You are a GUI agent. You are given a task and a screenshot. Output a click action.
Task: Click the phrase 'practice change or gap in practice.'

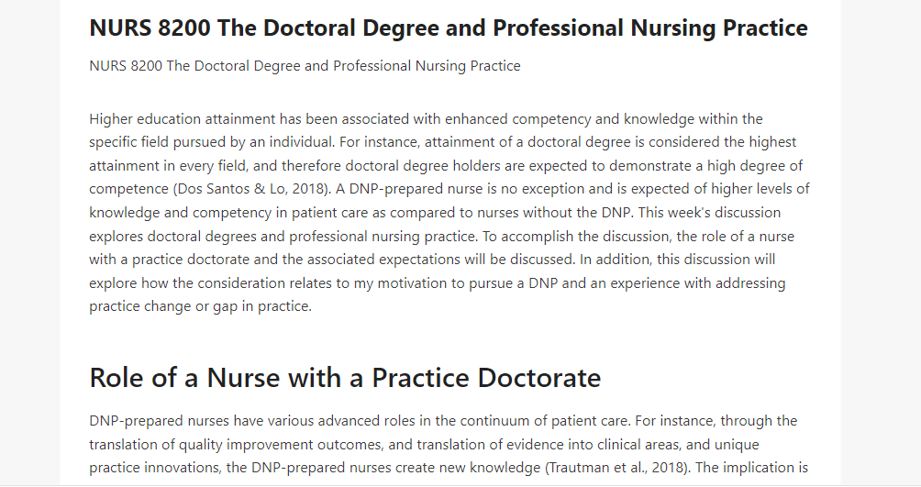200,306
